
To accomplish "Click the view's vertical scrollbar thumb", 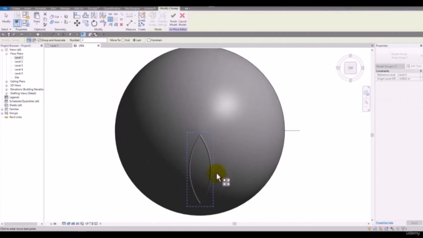I will click(372, 135).
